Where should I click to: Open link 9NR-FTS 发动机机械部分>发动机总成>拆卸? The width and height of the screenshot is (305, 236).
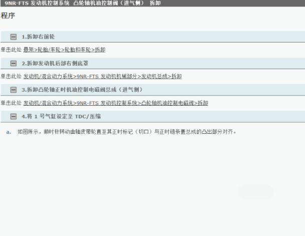tap(103, 76)
